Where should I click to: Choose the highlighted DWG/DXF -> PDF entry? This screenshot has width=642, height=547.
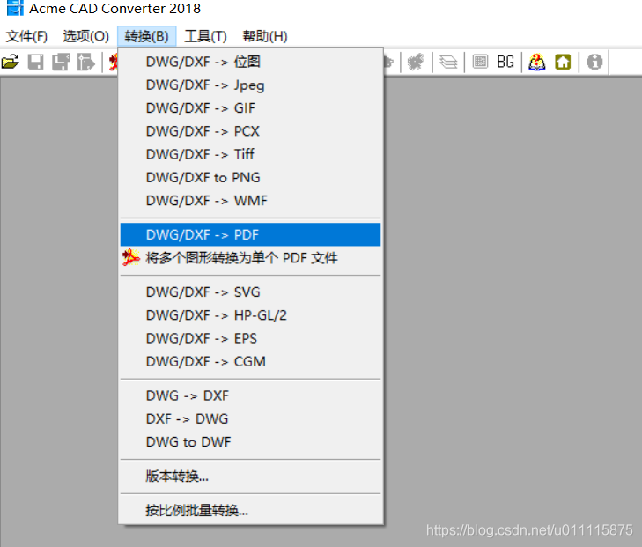250,234
